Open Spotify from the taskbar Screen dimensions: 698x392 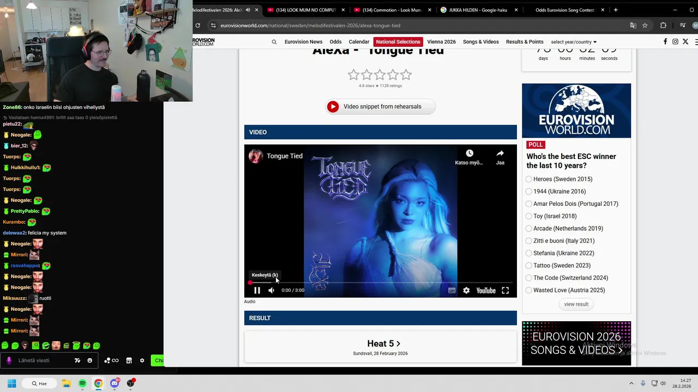tap(82, 383)
